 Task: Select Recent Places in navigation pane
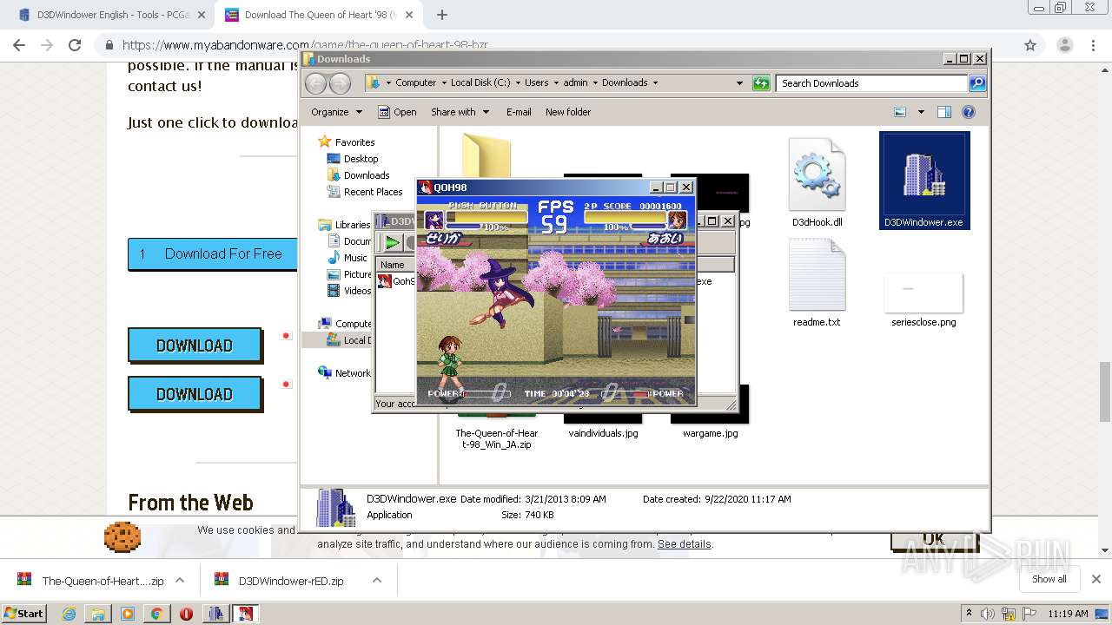click(374, 192)
